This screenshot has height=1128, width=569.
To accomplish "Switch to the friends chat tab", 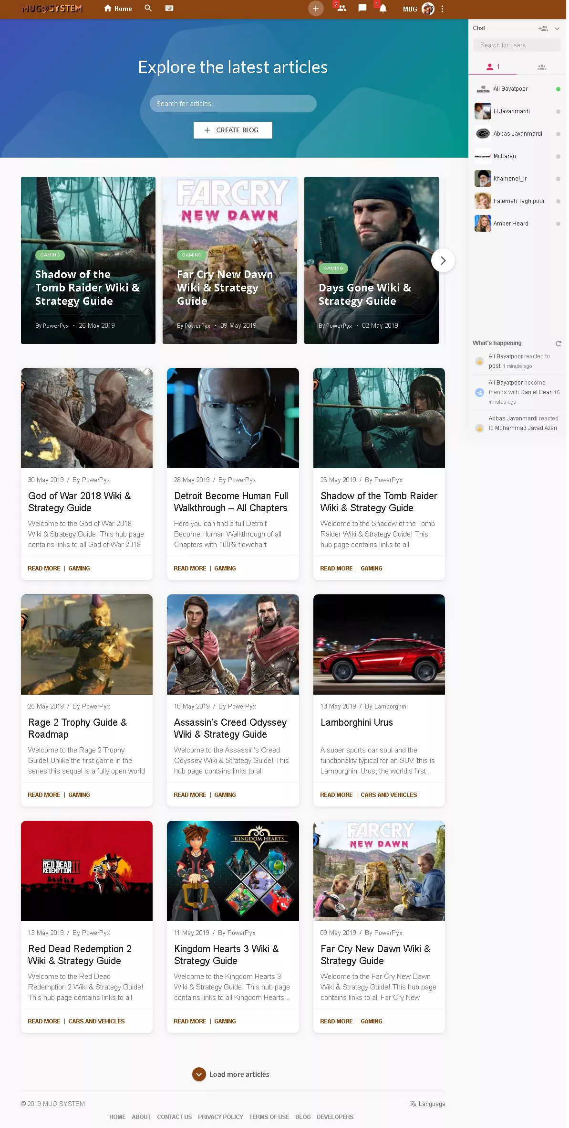I will pos(493,67).
